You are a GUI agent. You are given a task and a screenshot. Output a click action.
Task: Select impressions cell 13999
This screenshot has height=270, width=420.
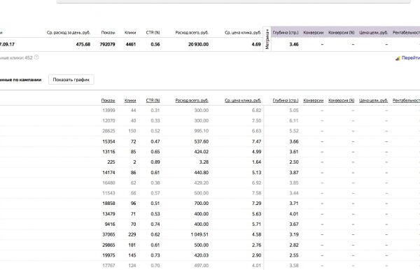(x=108, y=111)
